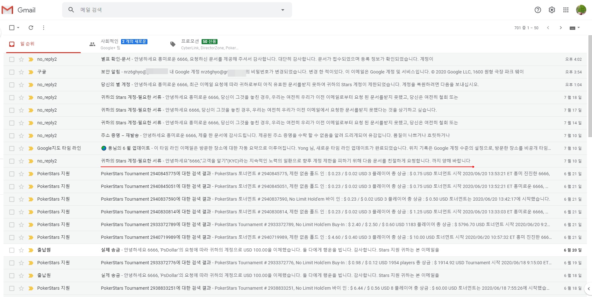Open search options dropdown arrow

click(x=282, y=10)
